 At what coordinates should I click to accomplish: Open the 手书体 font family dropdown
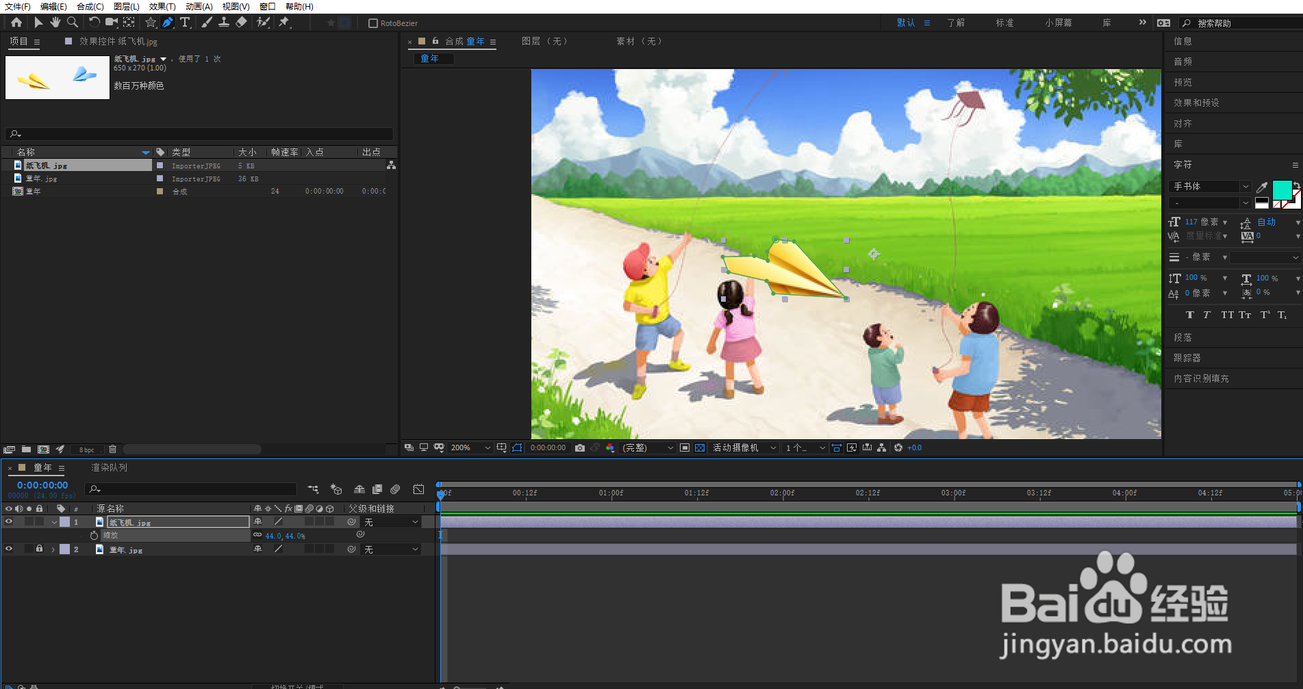pyautogui.click(x=1211, y=186)
